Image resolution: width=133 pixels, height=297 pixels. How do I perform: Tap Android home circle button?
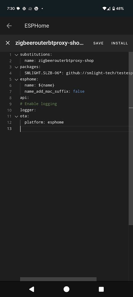[x=66, y=289]
